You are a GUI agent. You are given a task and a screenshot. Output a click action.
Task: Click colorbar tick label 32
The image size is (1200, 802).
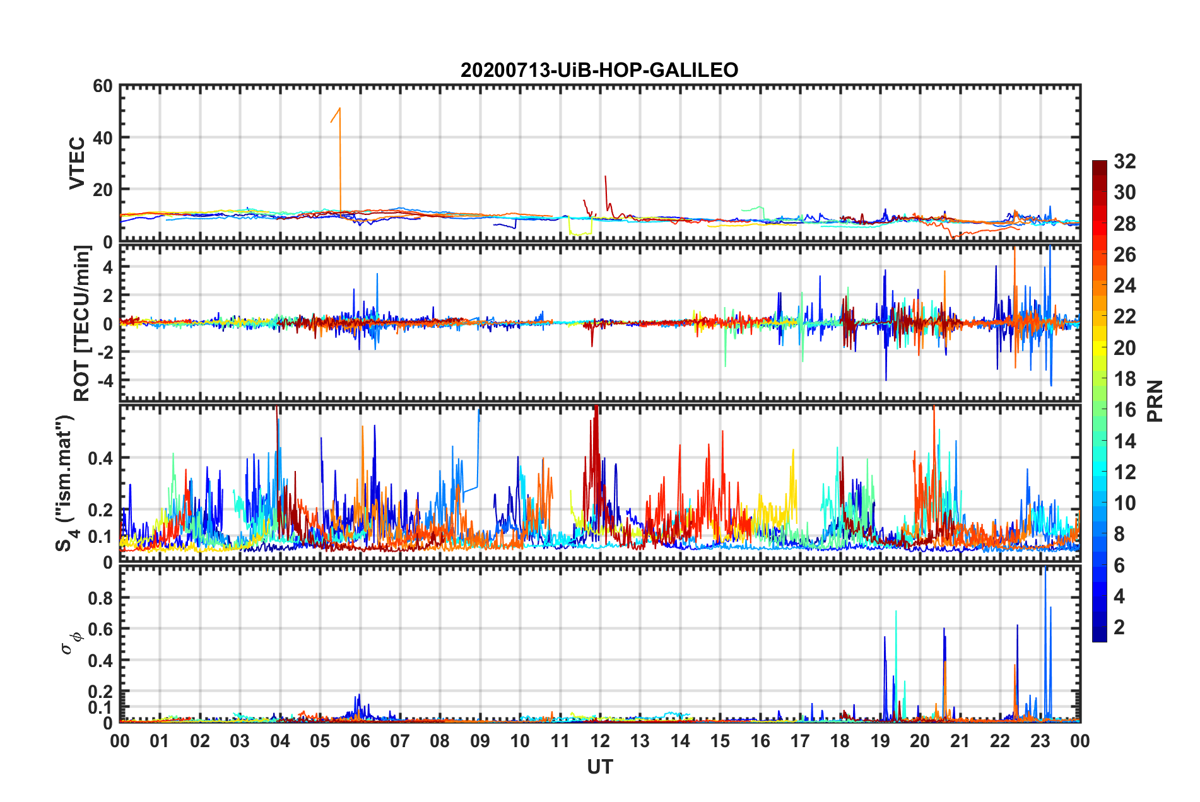[1124, 161]
